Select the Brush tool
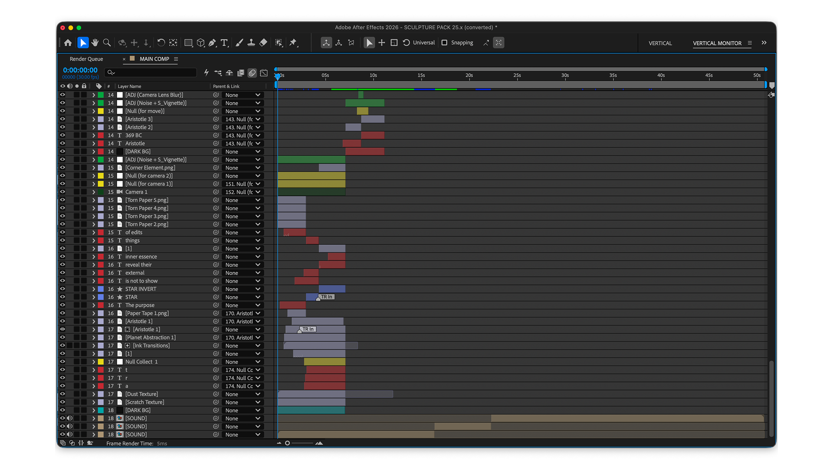Viewport: 833px width, 468px height. click(239, 42)
